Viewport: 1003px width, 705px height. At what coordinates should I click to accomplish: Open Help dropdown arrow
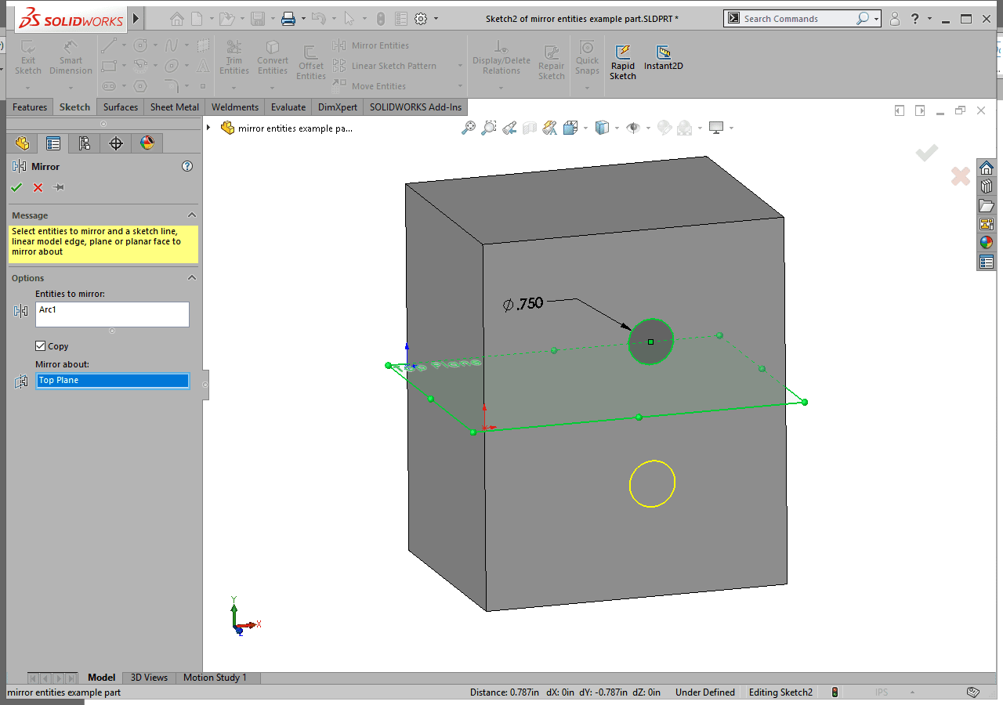[929, 18]
